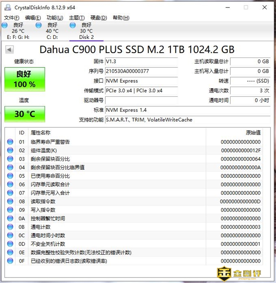This screenshot has width=276, height=283.
Task: Open the 主题(T) menu
Action: pos(76,18)
